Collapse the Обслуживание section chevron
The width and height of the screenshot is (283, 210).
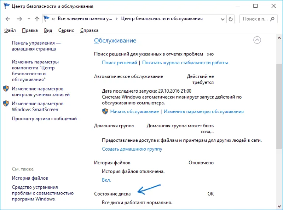257,40
